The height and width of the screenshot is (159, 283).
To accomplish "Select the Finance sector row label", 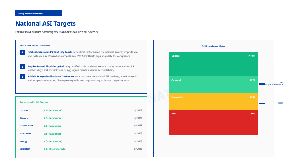I will tap(24, 118).
